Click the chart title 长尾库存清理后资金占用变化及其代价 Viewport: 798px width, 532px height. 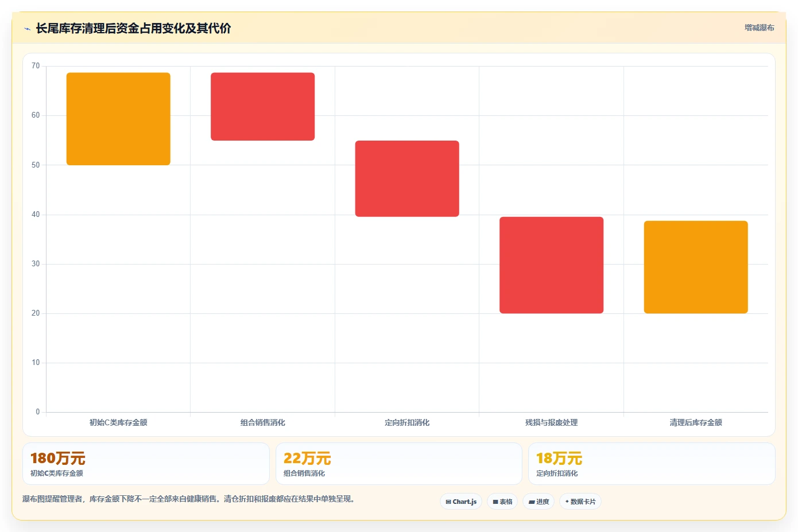click(x=133, y=28)
